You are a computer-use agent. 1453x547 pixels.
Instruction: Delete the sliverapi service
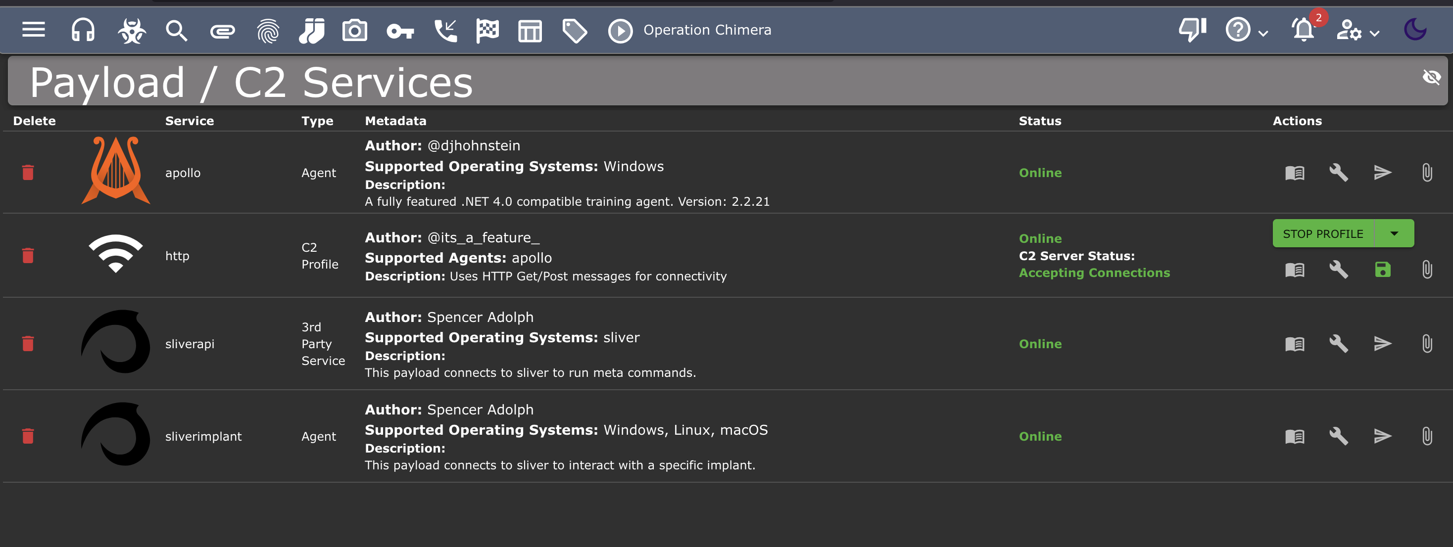tap(28, 343)
